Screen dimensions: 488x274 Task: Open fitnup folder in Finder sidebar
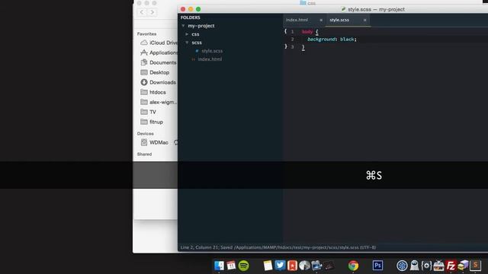click(x=152, y=122)
